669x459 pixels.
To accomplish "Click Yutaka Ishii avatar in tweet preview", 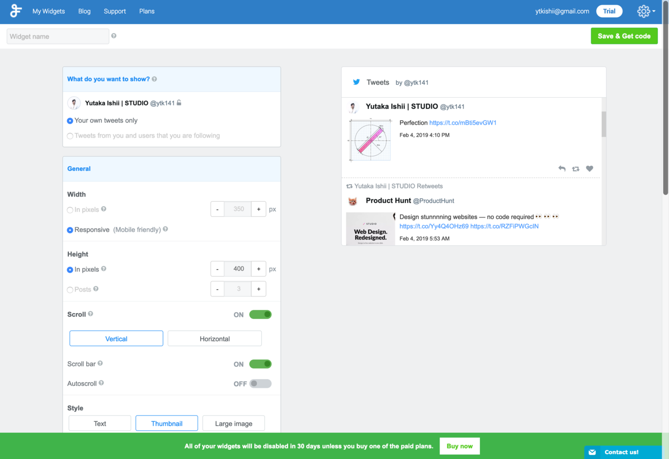I will (x=353, y=107).
